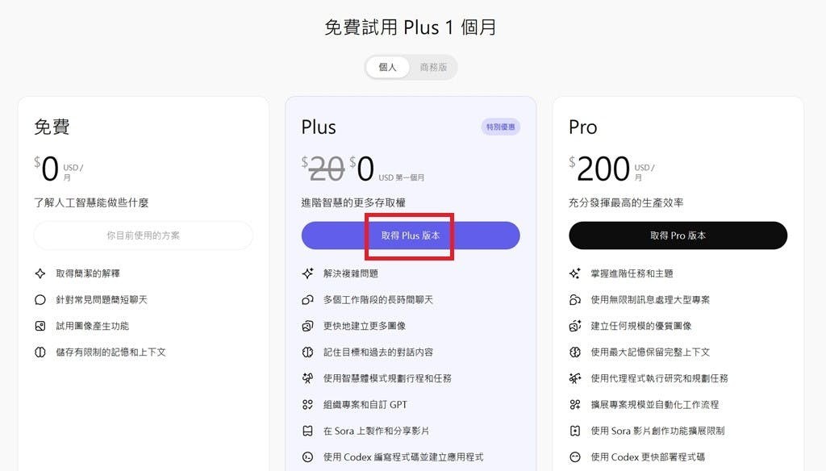Click the image icon beside 試用圖像產生功能

tap(40, 326)
